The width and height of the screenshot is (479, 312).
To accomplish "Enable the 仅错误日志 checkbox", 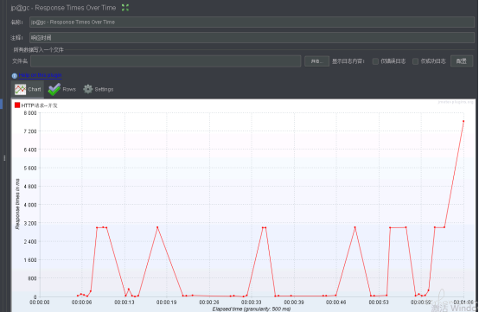I will point(375,61).
